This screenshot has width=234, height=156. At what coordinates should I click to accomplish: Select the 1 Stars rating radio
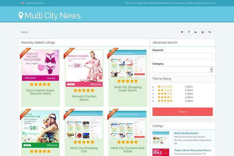(153, 87)
